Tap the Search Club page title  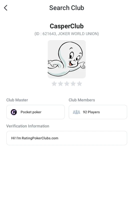pyautogui.click(x=67, y=8)
